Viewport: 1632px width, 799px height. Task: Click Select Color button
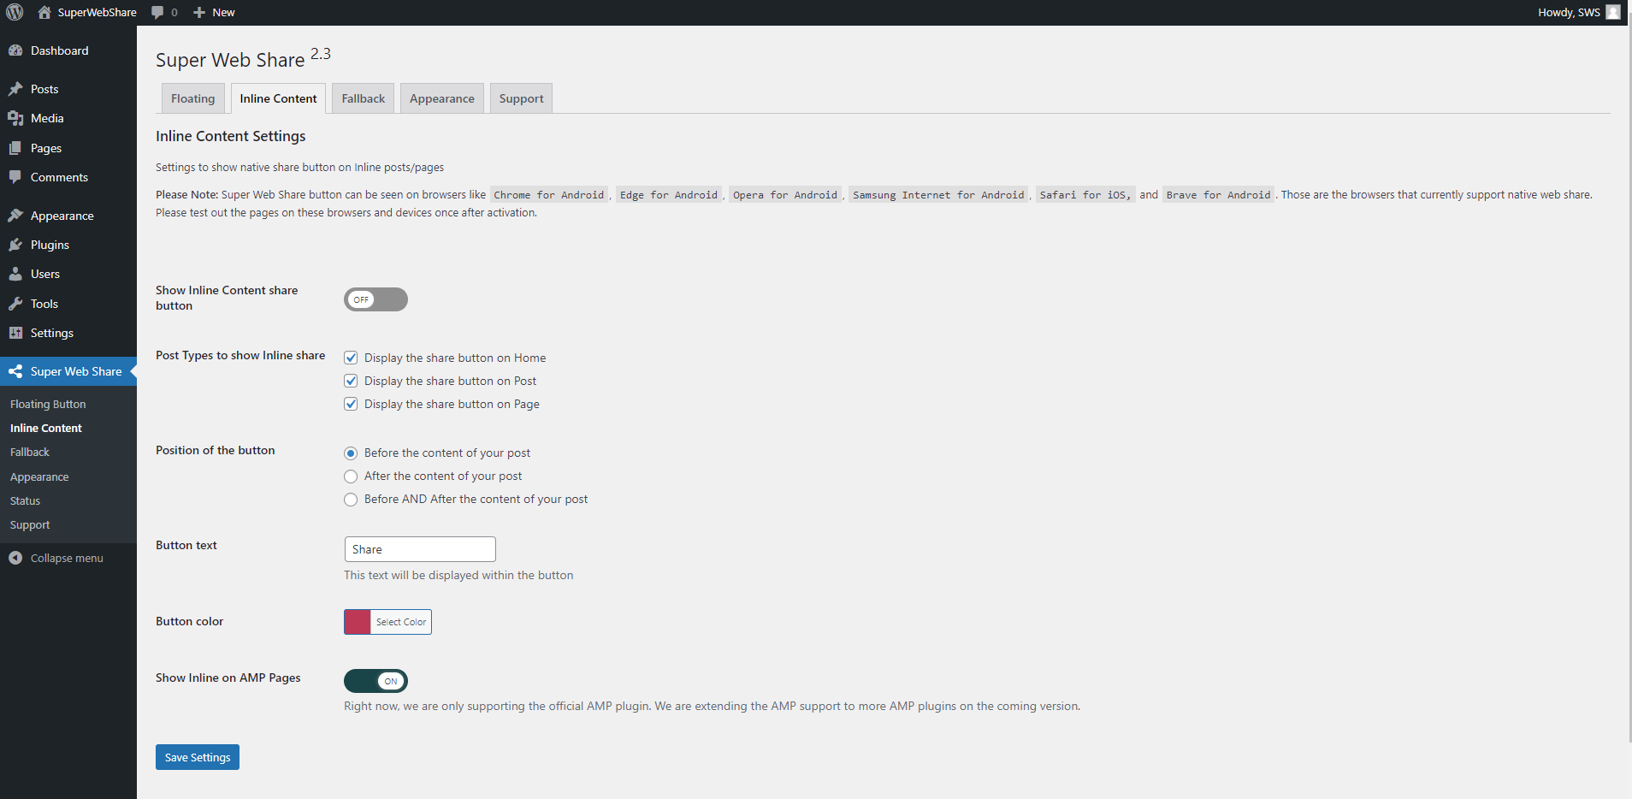click(x=401, y=622)
